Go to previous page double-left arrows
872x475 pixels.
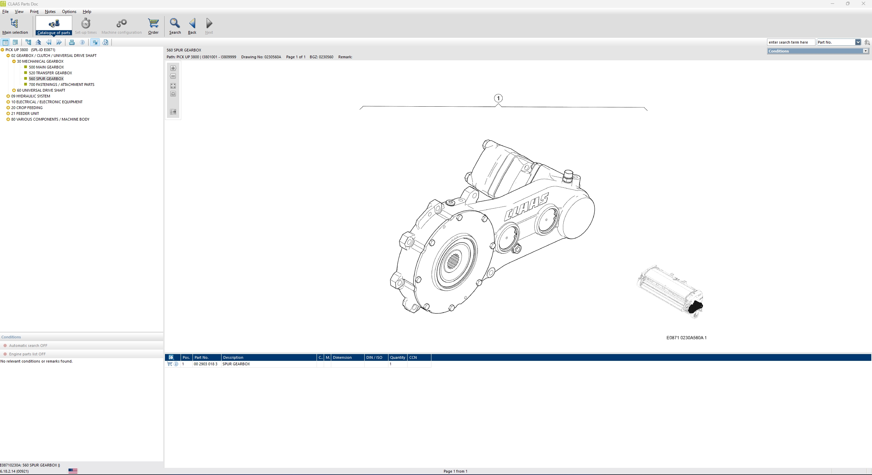49,42
